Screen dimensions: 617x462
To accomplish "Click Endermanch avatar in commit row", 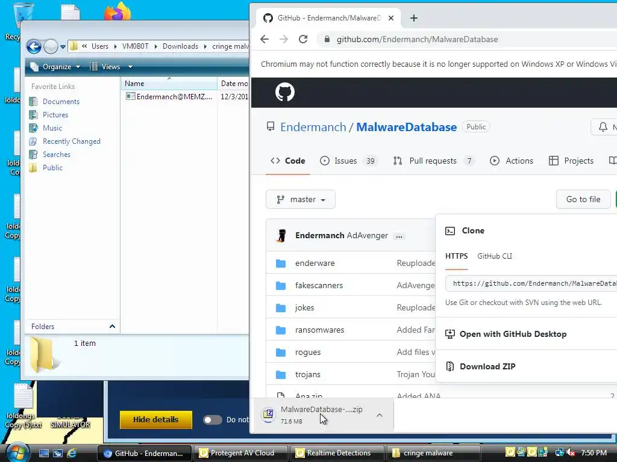I will (x=281, y=236).
